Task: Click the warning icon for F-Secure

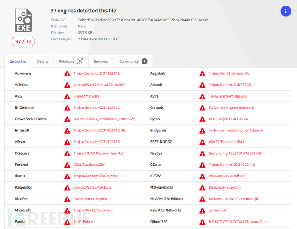Action: (x=67, y=153)
